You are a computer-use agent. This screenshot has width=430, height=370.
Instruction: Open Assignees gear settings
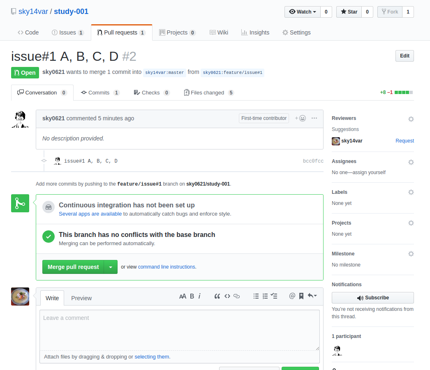(411, 162)
